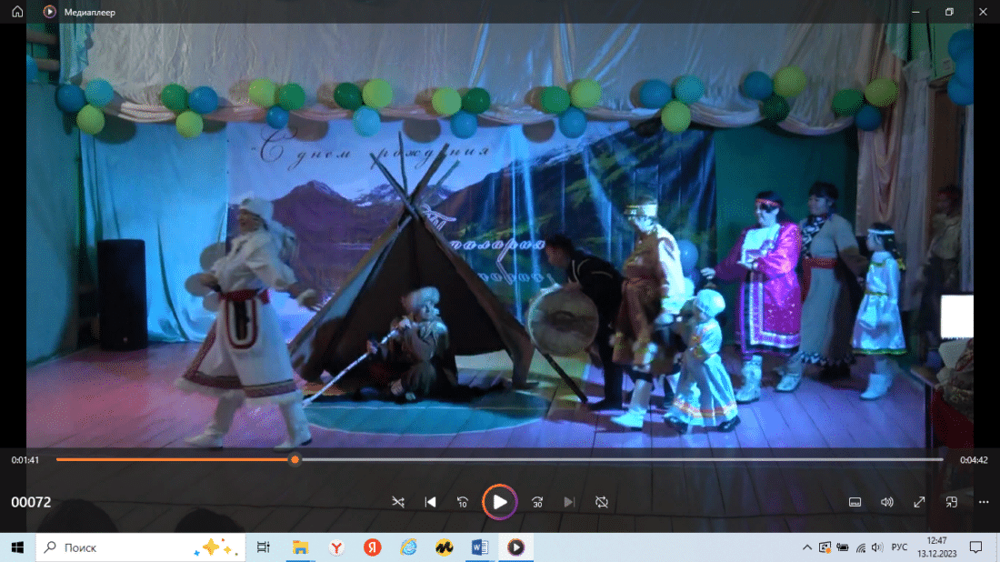Click the 00072 video title

coord(31,502)
